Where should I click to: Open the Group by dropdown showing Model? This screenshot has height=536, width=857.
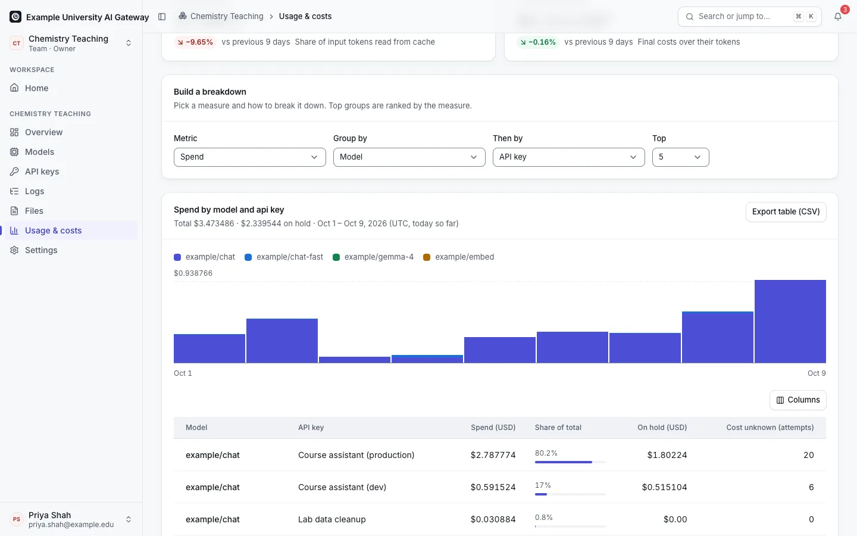(409, 157)
